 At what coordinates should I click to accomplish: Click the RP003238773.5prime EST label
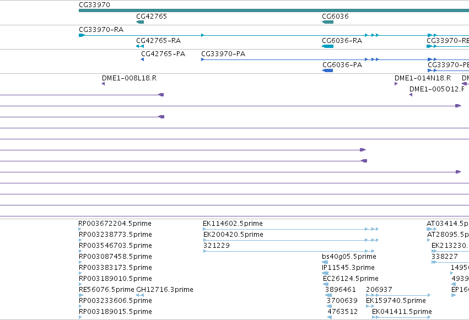pos(115,235)
